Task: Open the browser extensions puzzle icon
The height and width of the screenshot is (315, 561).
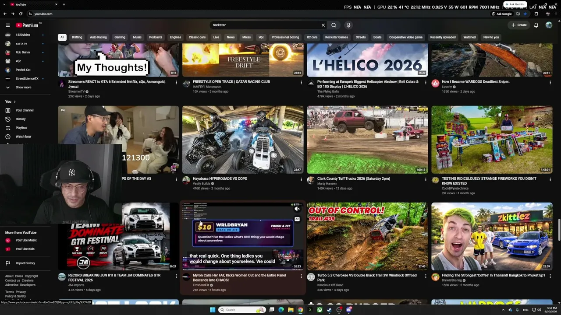Action: [536, 14]
